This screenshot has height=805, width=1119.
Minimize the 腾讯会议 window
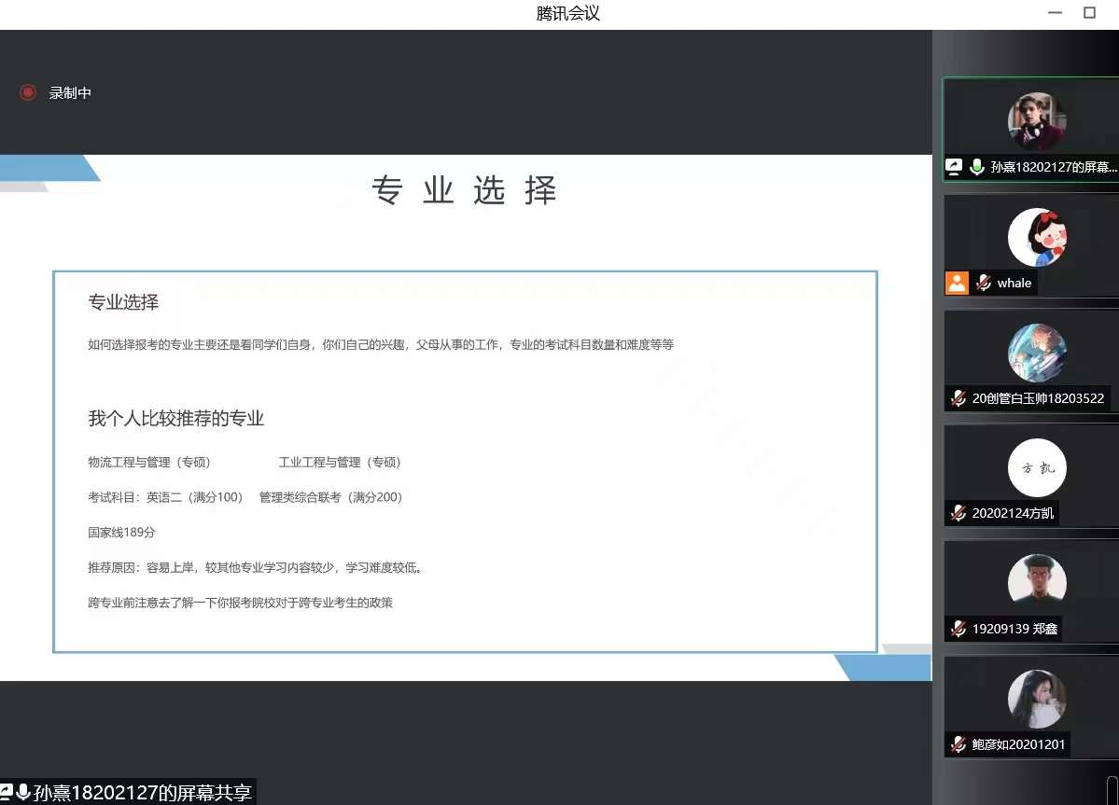[x=1056, y=13]
